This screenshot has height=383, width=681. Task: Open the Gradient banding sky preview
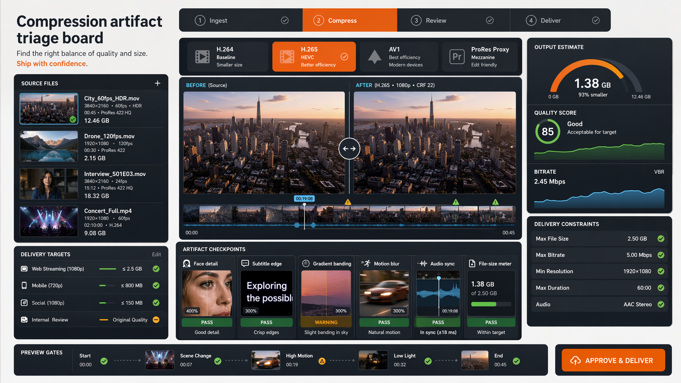point(326,293)
